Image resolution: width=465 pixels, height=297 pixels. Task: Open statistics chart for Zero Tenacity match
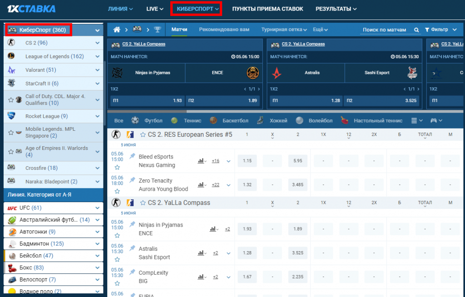tap(202, 185)
